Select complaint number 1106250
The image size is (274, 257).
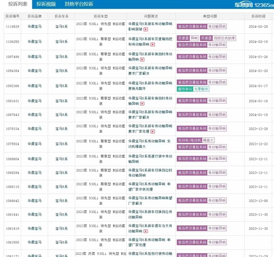13,42
